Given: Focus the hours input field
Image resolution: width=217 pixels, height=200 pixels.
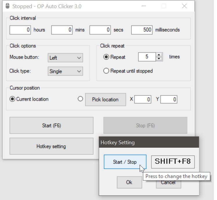Looking at the screenshot, I should [20, 30].
